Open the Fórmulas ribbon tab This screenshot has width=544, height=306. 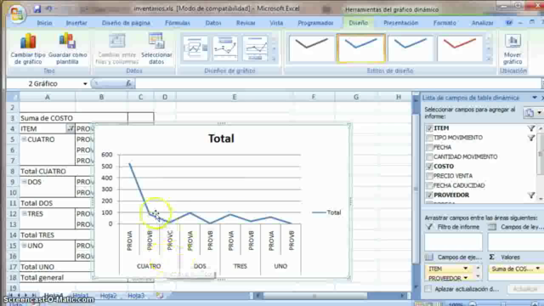point(178,23)
